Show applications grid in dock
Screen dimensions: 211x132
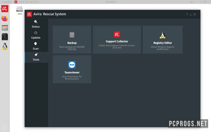point(5,127)
